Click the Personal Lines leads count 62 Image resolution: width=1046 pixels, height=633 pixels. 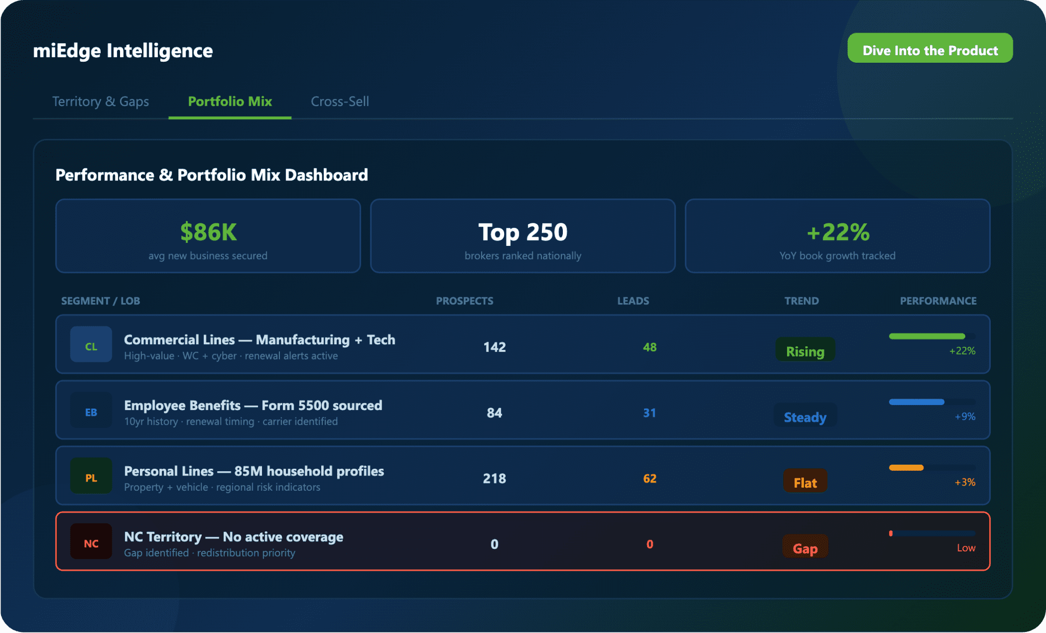pos(649,478)
